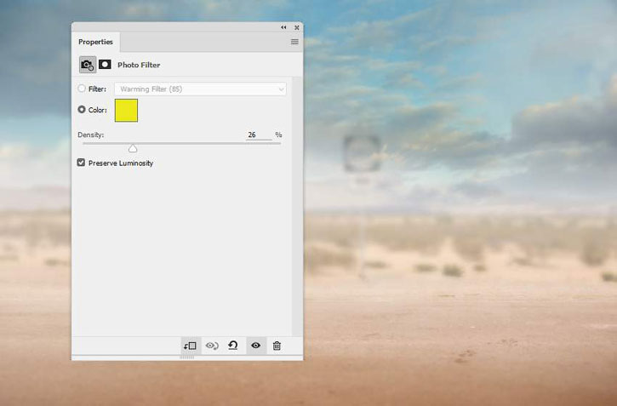617x406 pixels.
Task: Select the Color radio button
Action: click(x=82, y=109)
